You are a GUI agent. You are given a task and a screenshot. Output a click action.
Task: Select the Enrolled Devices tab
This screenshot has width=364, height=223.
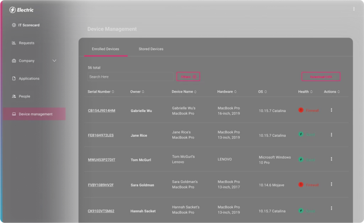coord(106,49)
